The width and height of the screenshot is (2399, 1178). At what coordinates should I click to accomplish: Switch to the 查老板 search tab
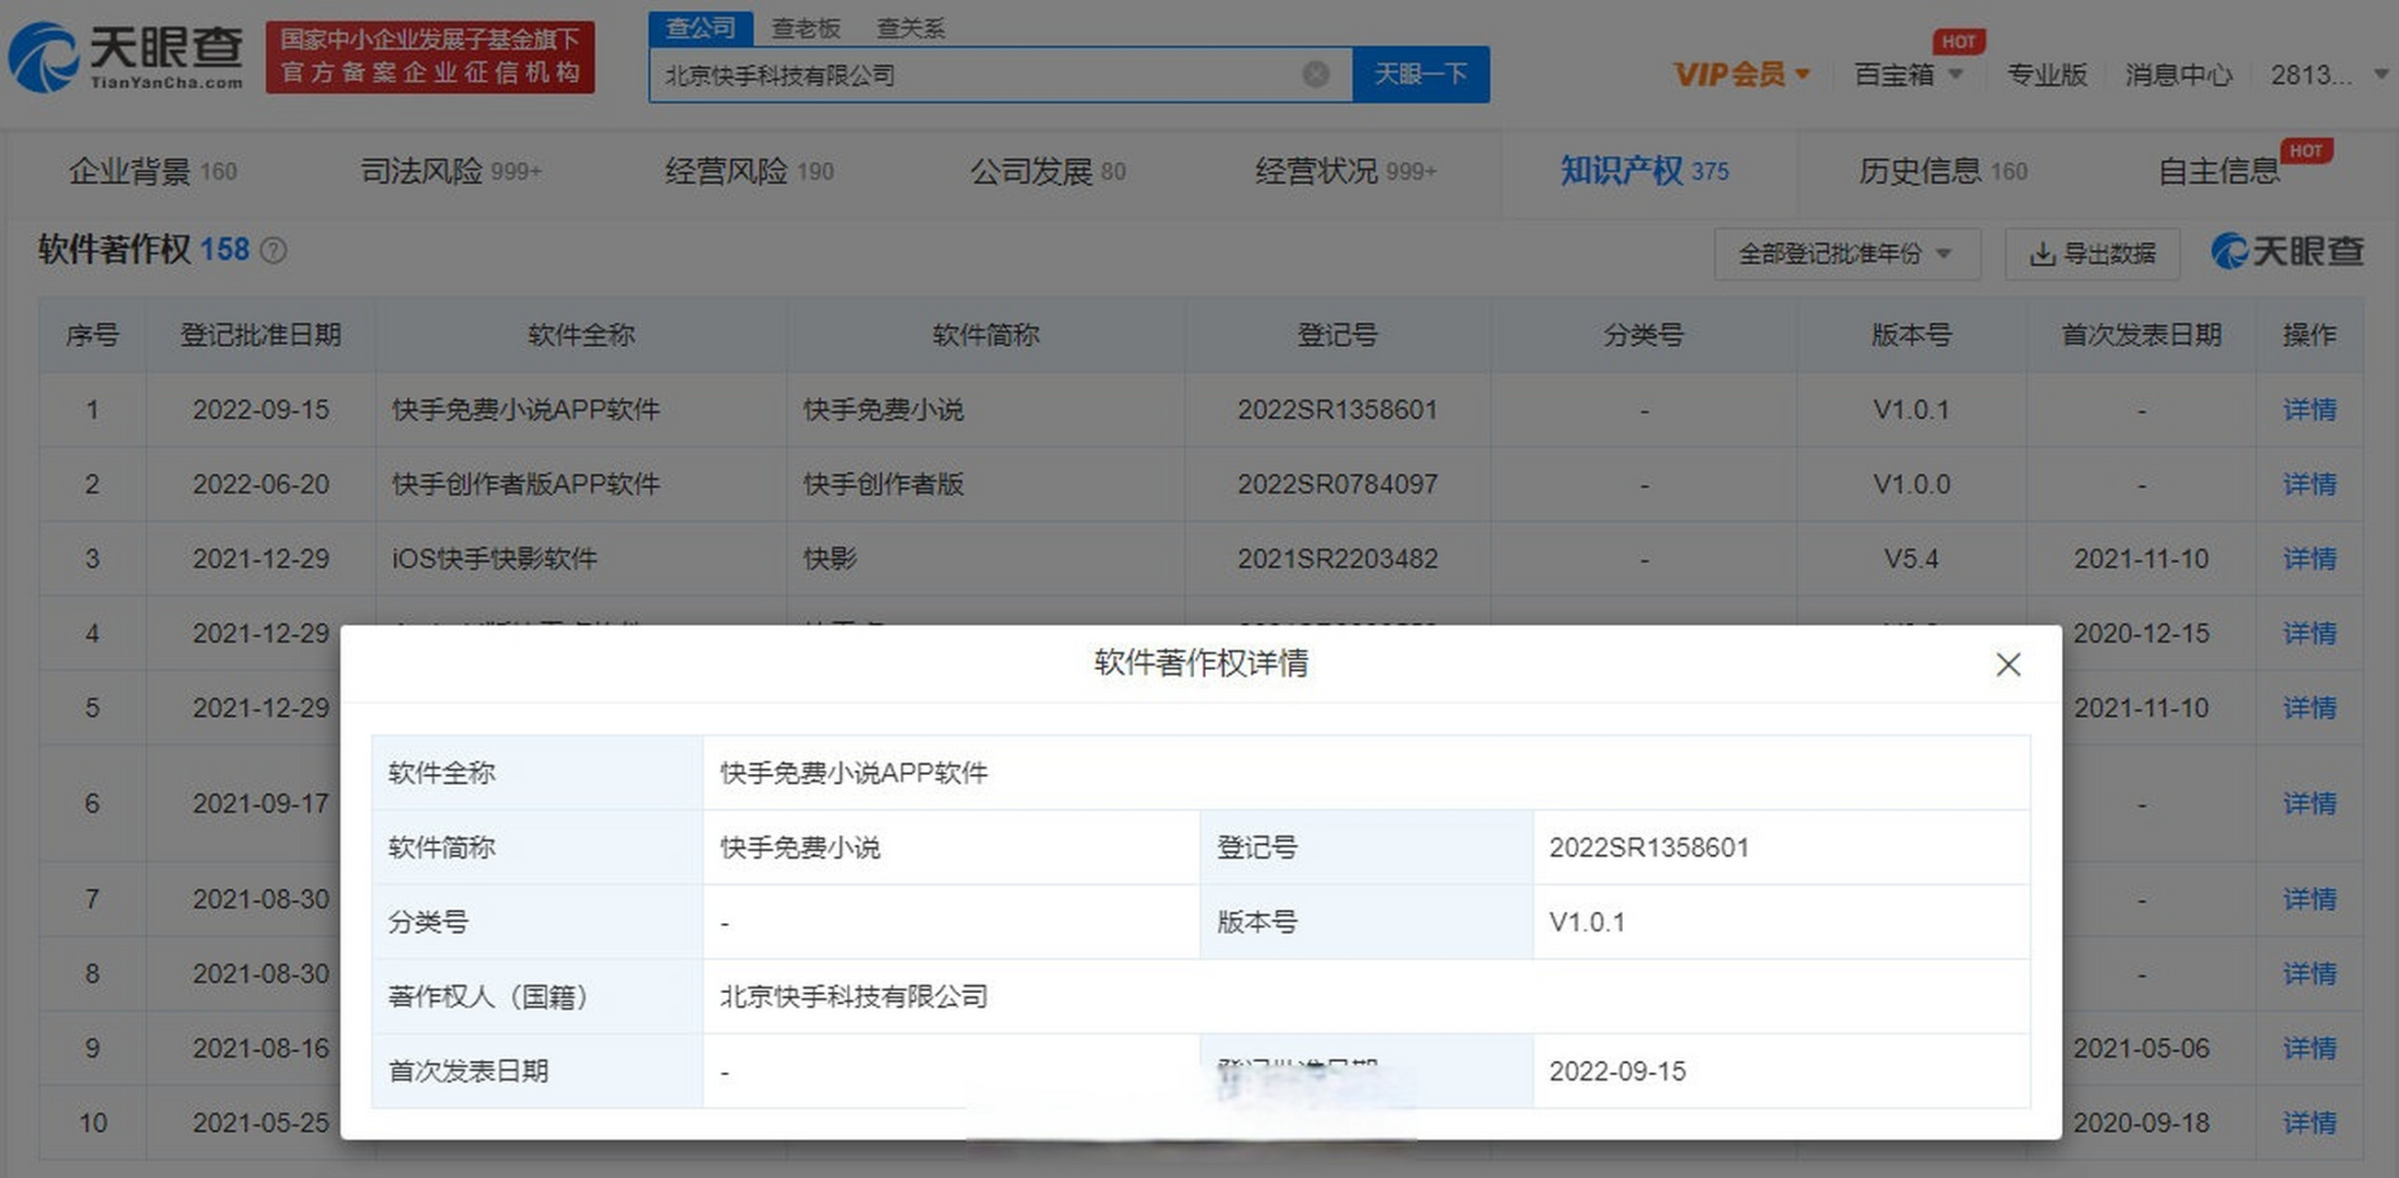pos(805,29)
